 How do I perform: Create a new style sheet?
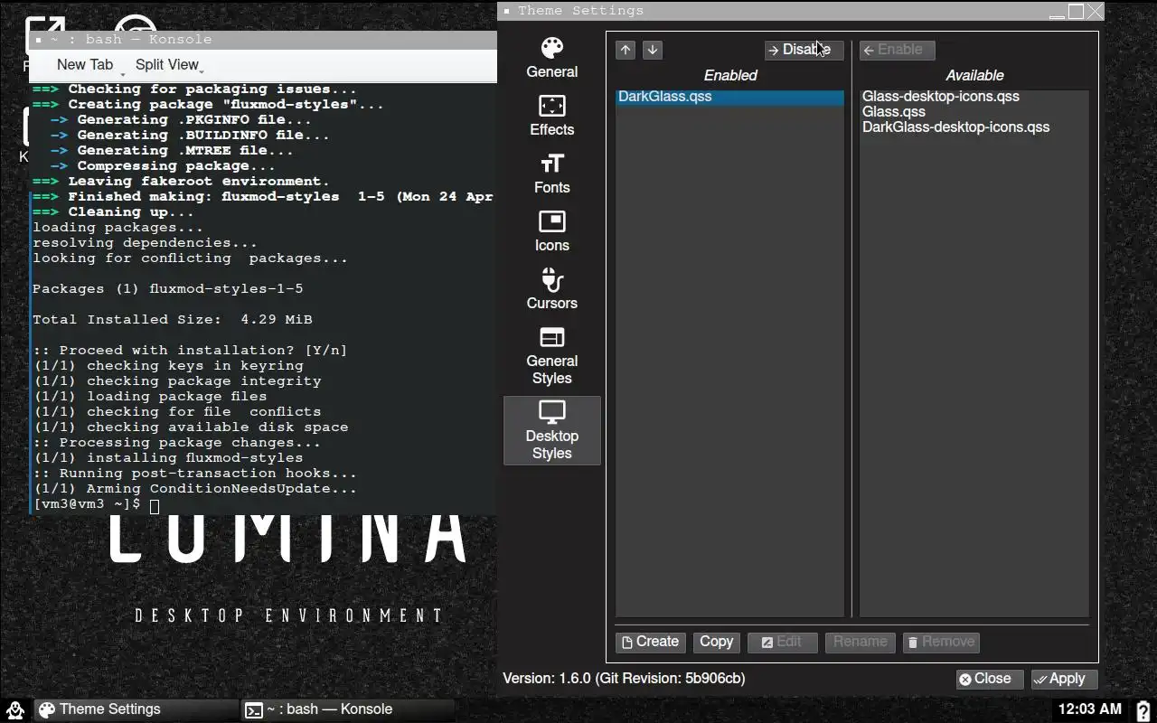click(651, 642)
